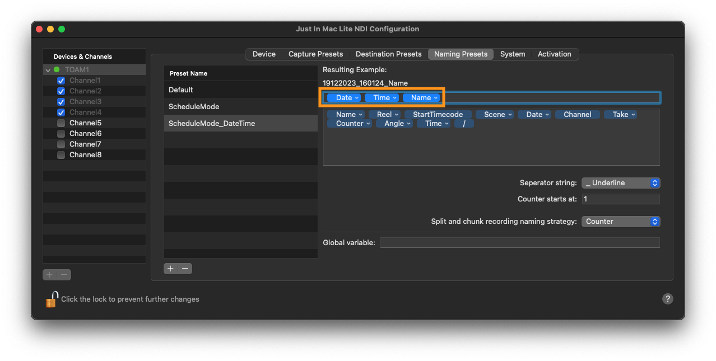Click the Global variable input field
The height and width of the screenshot is (361, 716).
pyautogui.click(x=520, y=243)
